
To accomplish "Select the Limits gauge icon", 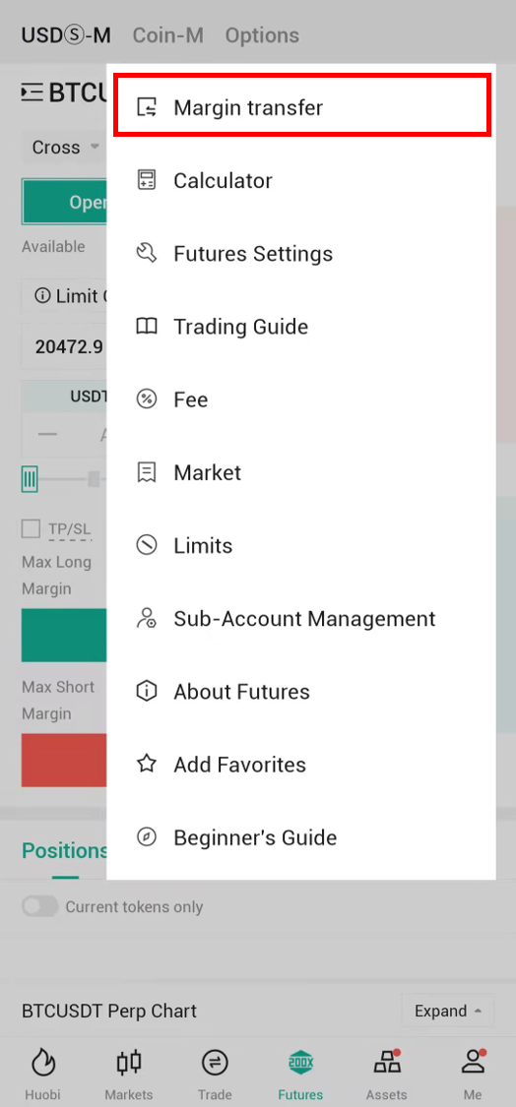I will pos(147,545).
